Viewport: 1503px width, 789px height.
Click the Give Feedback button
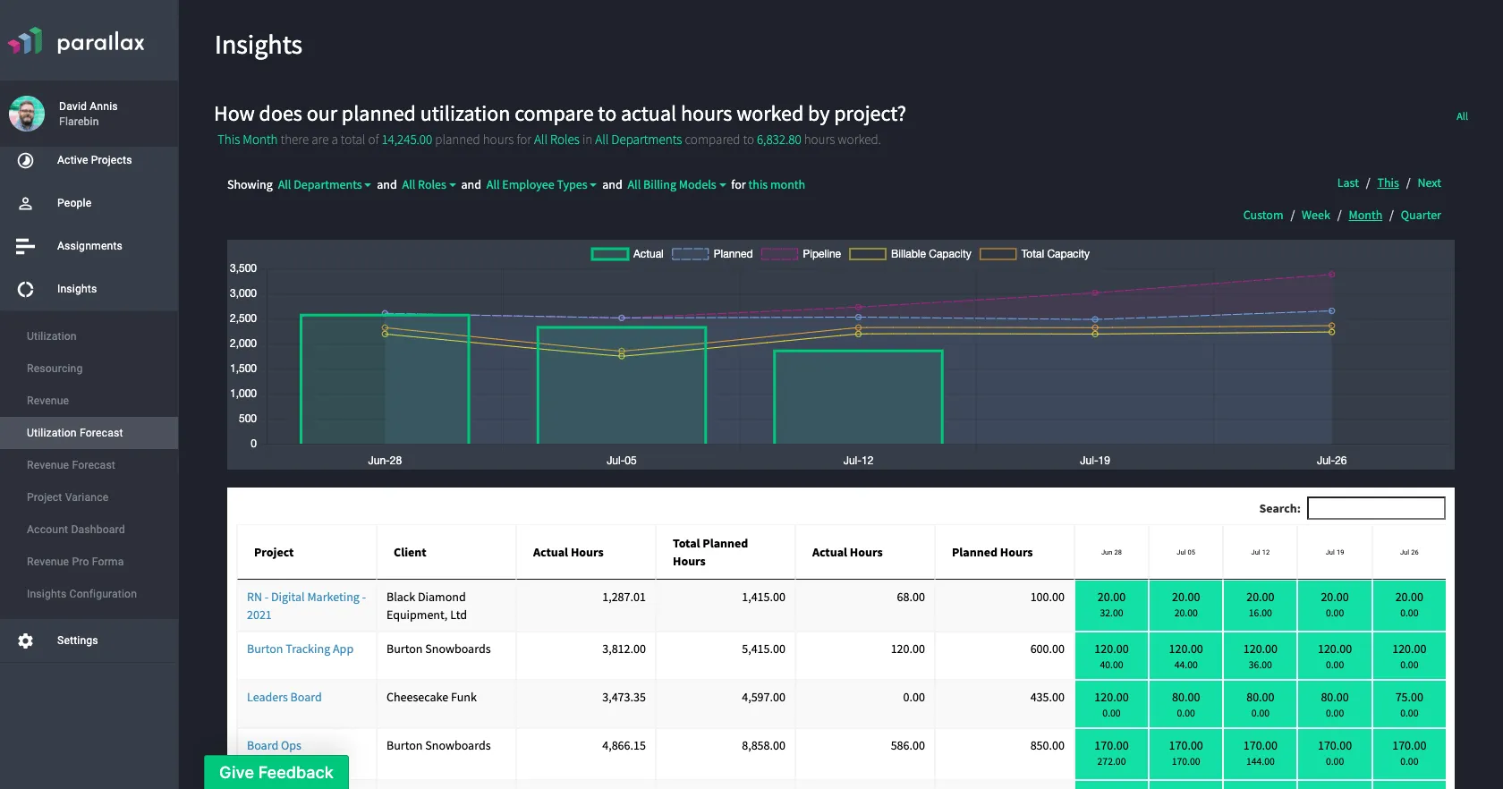(276, 772)
